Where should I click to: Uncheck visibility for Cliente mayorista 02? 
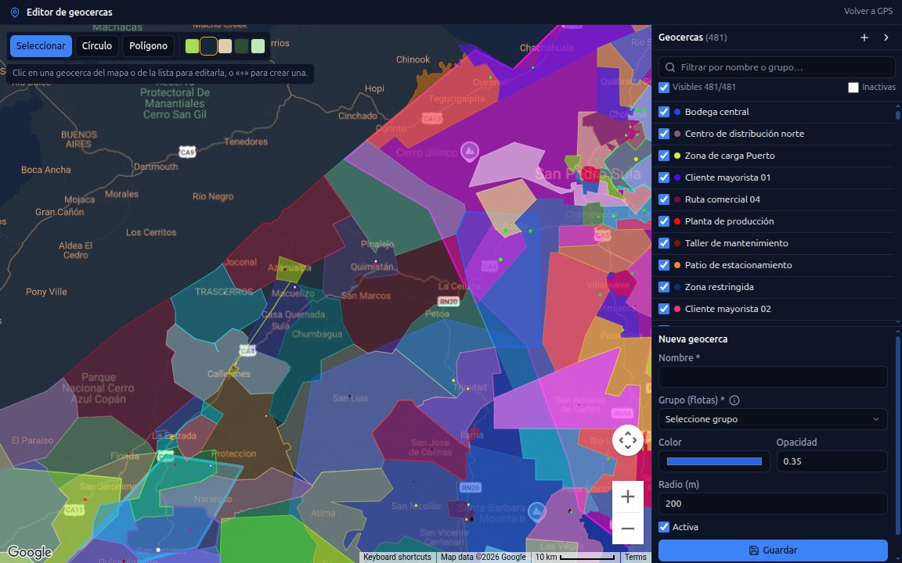[664, 309]
